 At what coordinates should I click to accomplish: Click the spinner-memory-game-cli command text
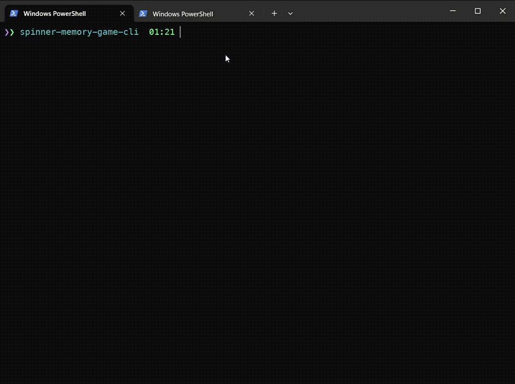[79, 32]
